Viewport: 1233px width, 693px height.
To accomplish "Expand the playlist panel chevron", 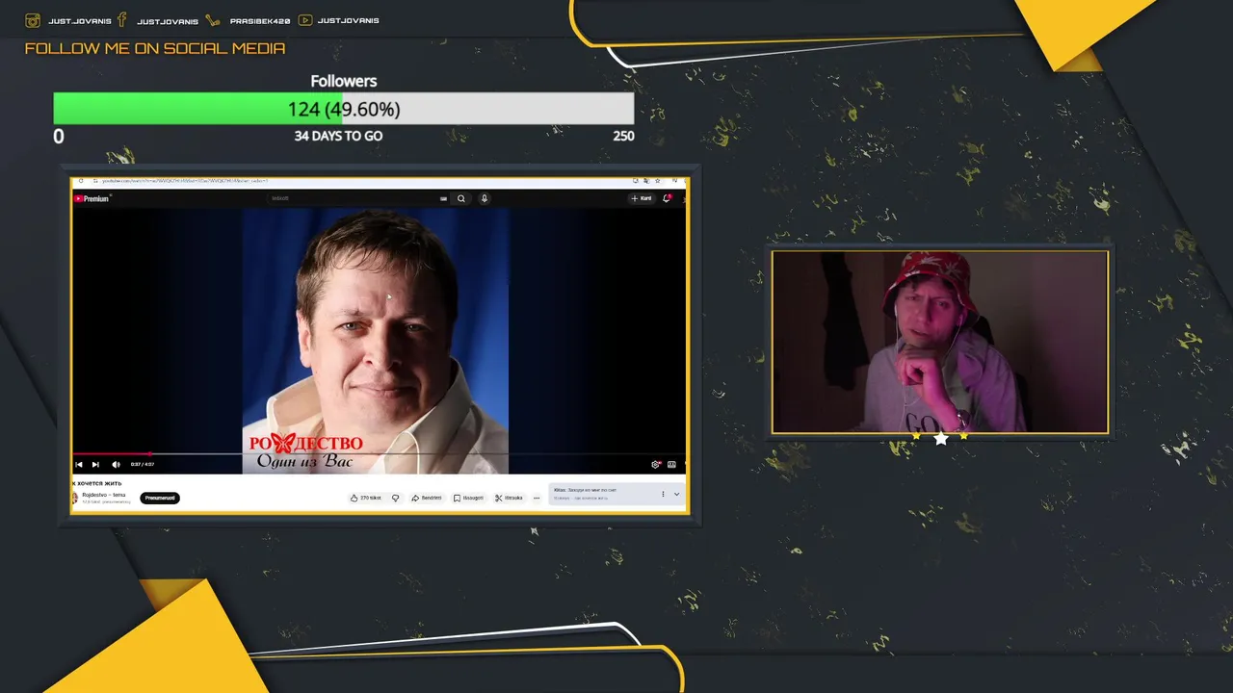I will tap(676, 494).
